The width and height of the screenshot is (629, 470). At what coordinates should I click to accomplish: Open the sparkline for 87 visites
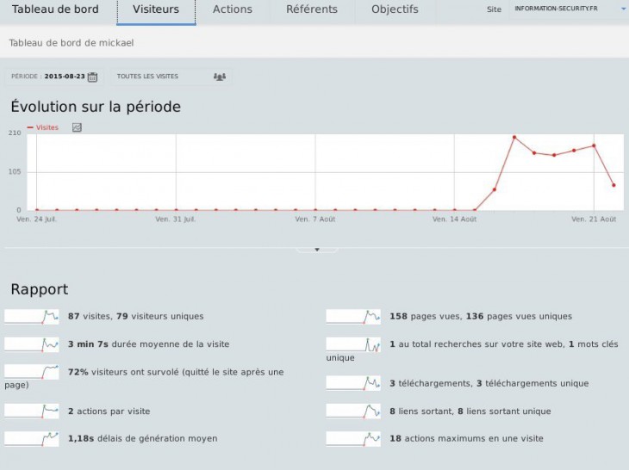(x=32, y=317)
